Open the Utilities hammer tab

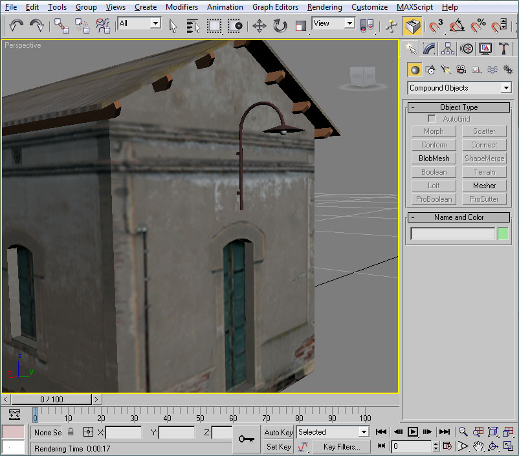pyautogui.click(x=505, y=49)
